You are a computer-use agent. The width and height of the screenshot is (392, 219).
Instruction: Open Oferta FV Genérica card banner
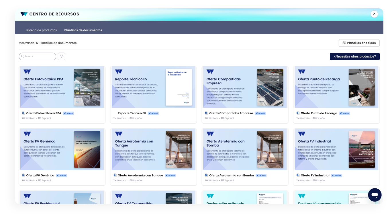[x=62, y=149]
